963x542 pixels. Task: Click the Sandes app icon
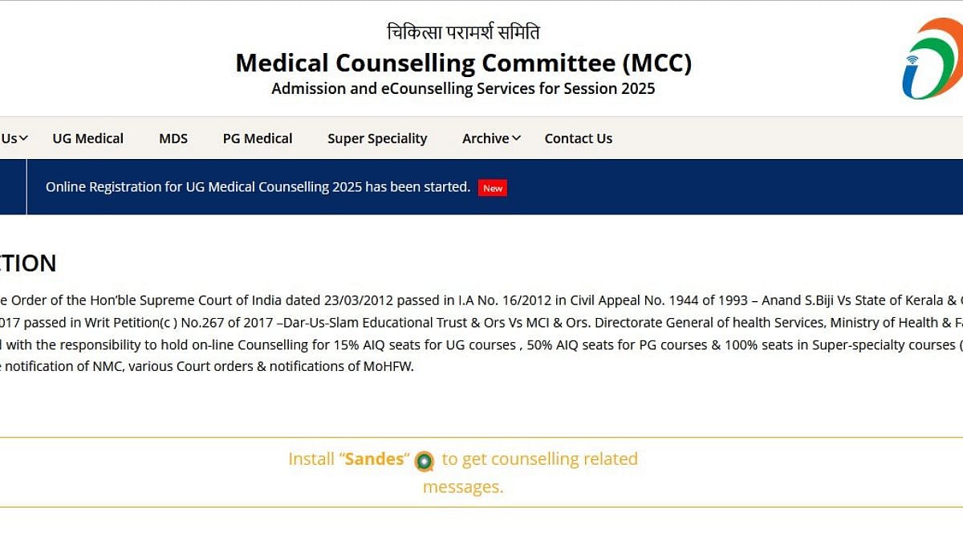pos(424,461)
